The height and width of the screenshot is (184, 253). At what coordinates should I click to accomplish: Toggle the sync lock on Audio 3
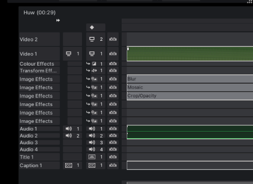113,142
